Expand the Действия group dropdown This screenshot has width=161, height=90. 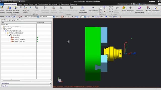39,14
